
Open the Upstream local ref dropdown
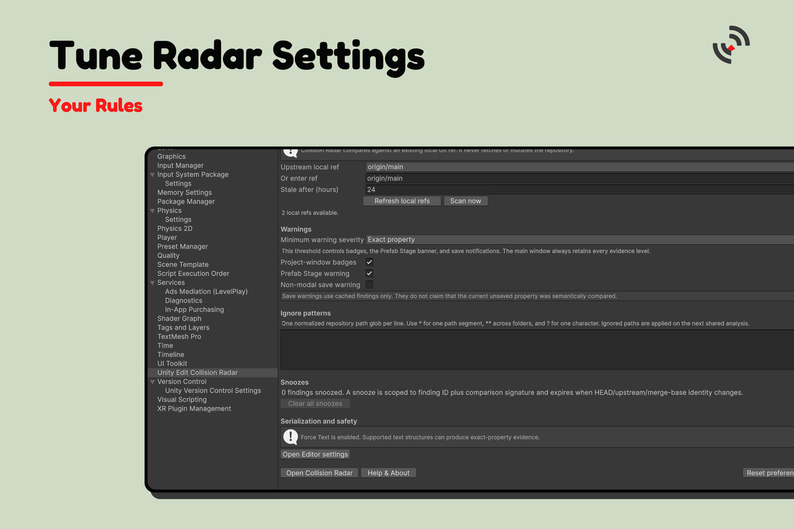(580, 167)
